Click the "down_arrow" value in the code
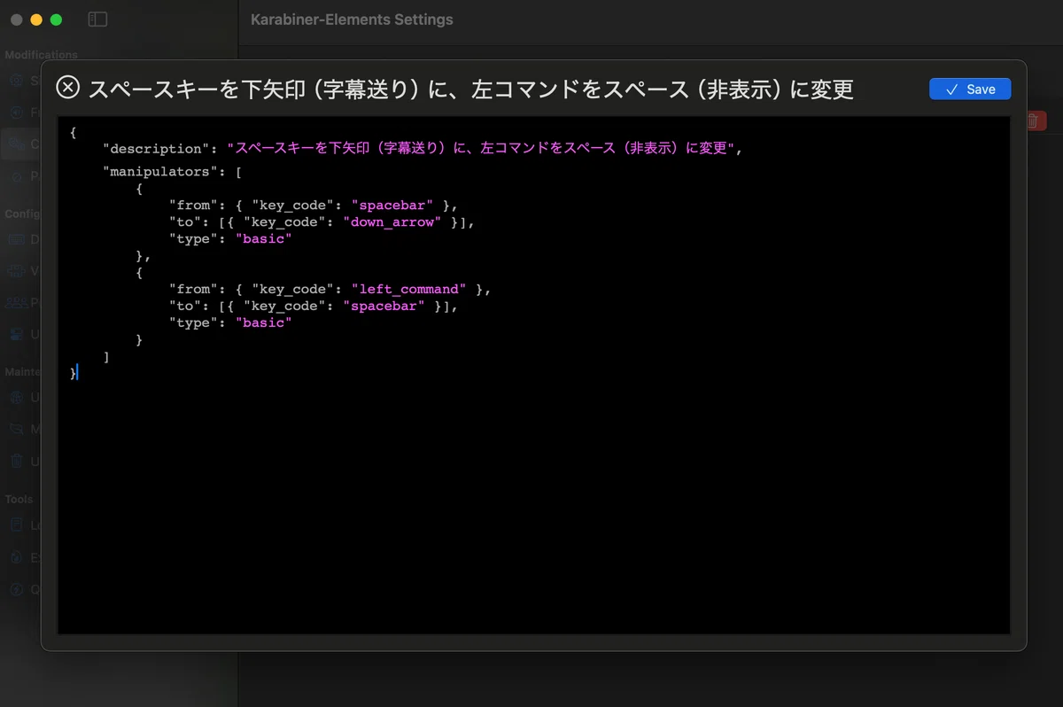Viewport: 1063px width, 707px height. tap(392, 221)
